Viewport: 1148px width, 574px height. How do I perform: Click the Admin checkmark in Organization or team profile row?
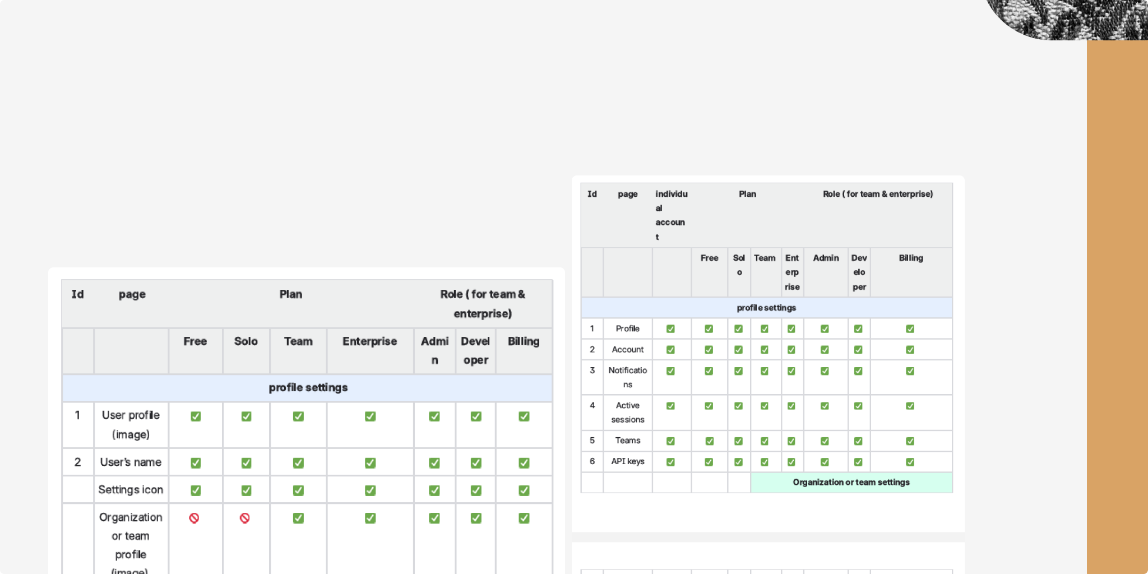point(434,518)
